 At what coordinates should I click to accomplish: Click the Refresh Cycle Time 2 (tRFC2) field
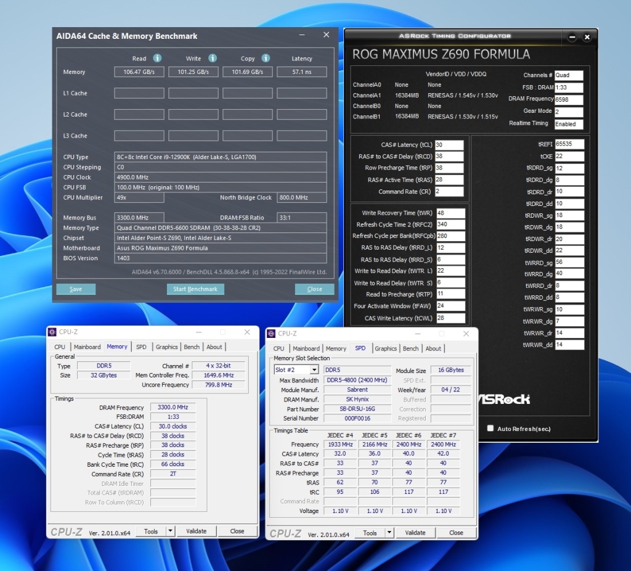pyautogui.click(x=450, y=224)
